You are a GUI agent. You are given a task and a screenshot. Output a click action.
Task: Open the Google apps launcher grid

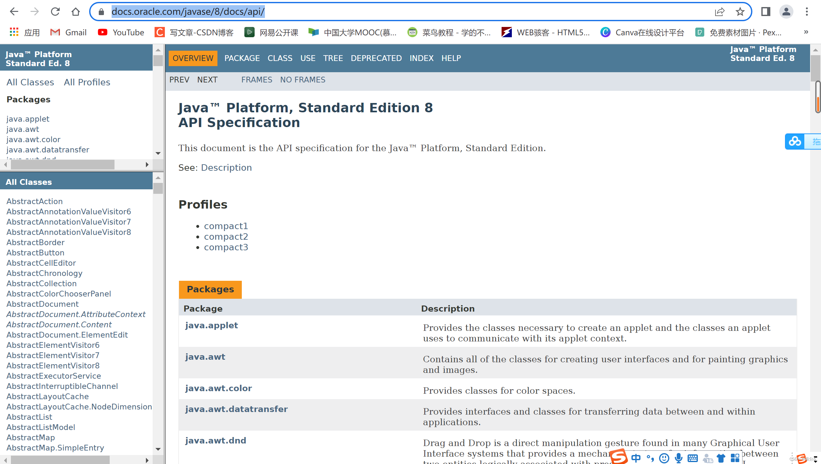point(13,32)
